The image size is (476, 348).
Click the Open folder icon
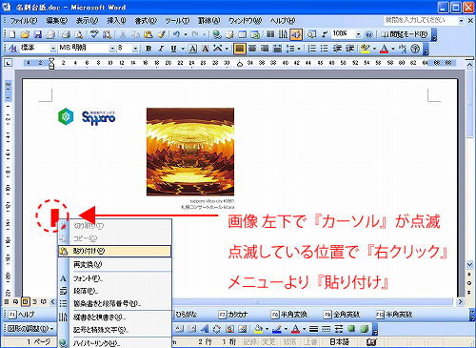[x=25, y=34]
